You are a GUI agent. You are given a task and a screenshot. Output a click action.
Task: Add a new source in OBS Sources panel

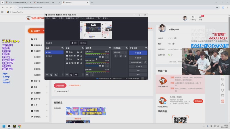click(x=67, y=75)
